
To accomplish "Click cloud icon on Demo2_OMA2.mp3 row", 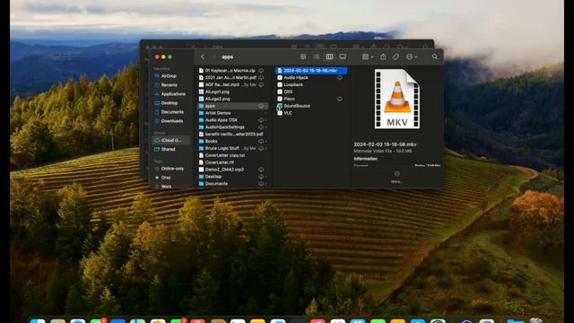I will point(261,170).
